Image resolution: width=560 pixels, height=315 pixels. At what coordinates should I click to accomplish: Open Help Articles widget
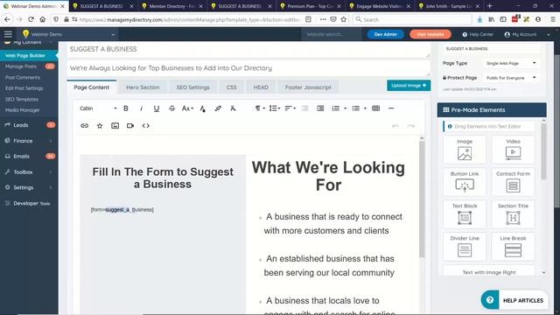click(514, 300)
